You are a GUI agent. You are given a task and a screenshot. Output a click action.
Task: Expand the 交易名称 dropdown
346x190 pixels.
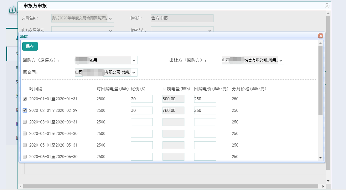point(111,18)
